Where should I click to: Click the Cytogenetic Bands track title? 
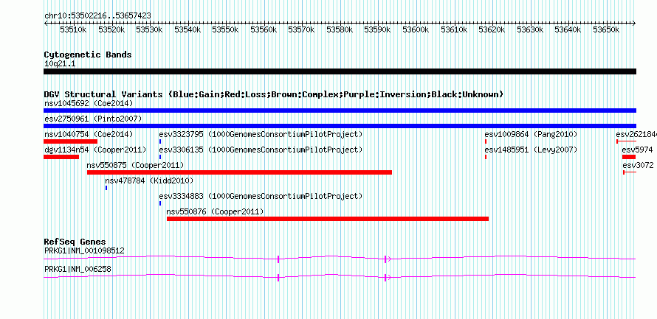tap(88, 55)
